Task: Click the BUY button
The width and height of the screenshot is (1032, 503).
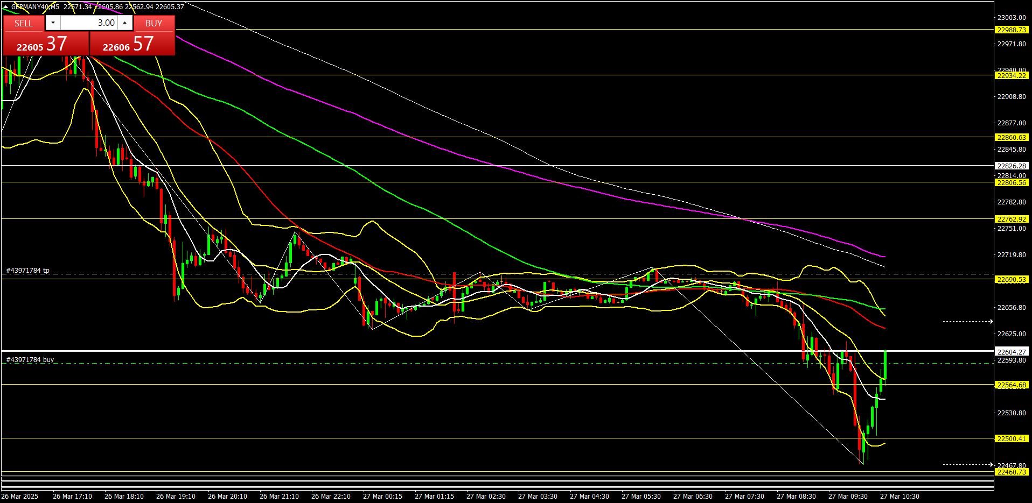Action: click(x=154, y=23)
